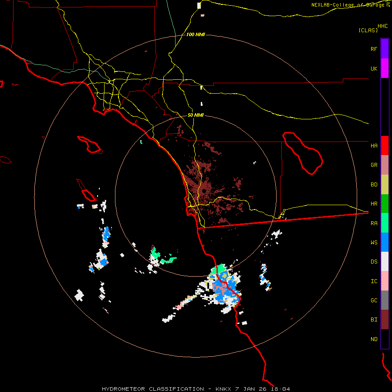This screenshot has height=392, width=392.
Task: Select the blue WS legend swatch
Action: coord(385,242)
